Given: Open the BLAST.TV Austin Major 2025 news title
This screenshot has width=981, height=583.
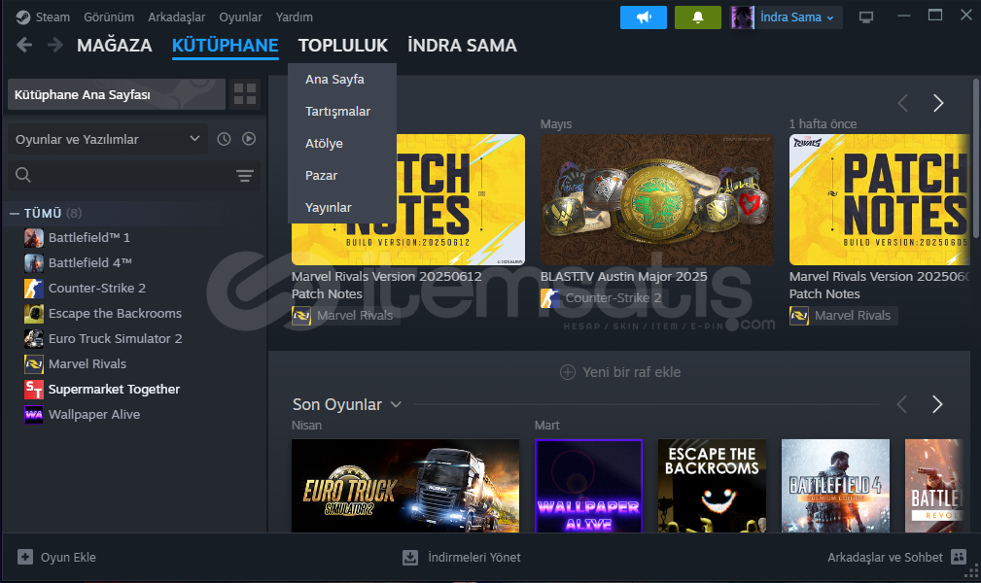Looking at the screenshot, I should pos(624,277).
